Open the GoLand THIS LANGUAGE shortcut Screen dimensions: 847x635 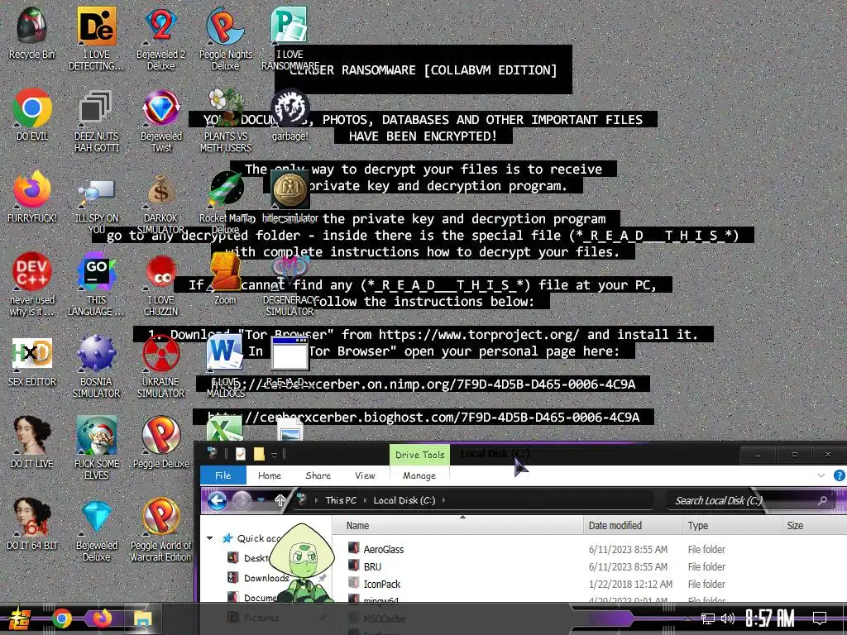[96, 284]
